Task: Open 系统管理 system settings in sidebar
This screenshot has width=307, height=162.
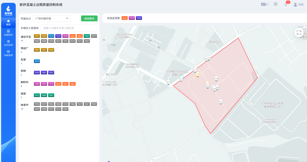Action: pos(8,53)
